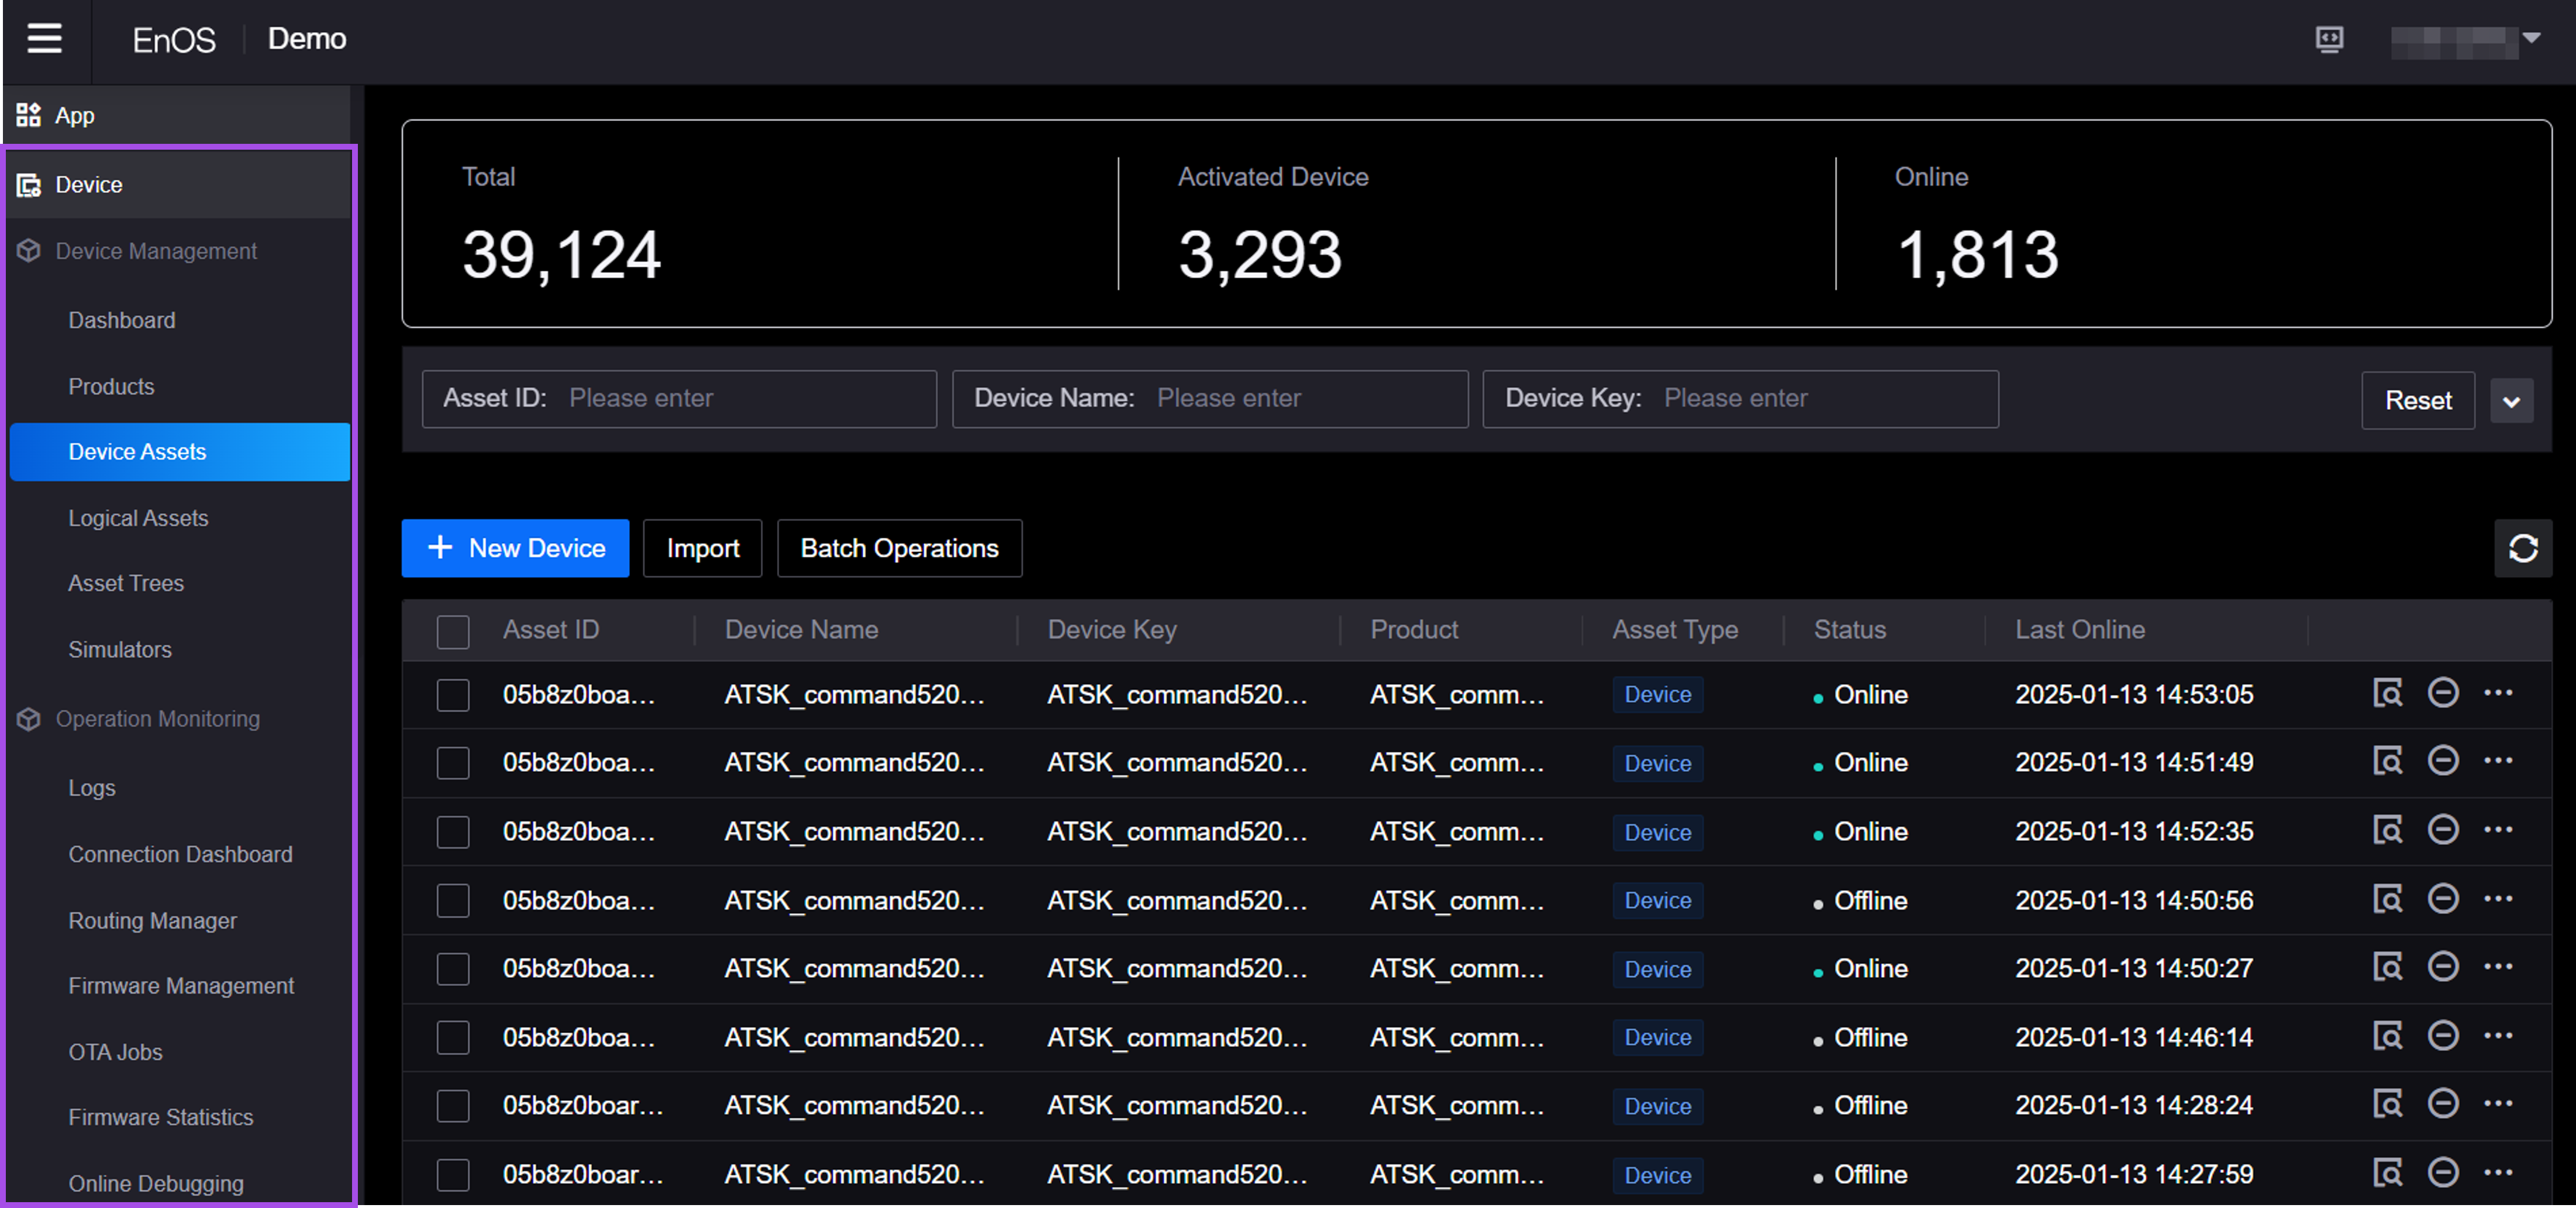
Task: Click view details icon on last row
Action: pos(2387,1172)
